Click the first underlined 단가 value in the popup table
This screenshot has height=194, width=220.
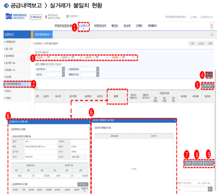pyautogui.click(x=20, y=175)
